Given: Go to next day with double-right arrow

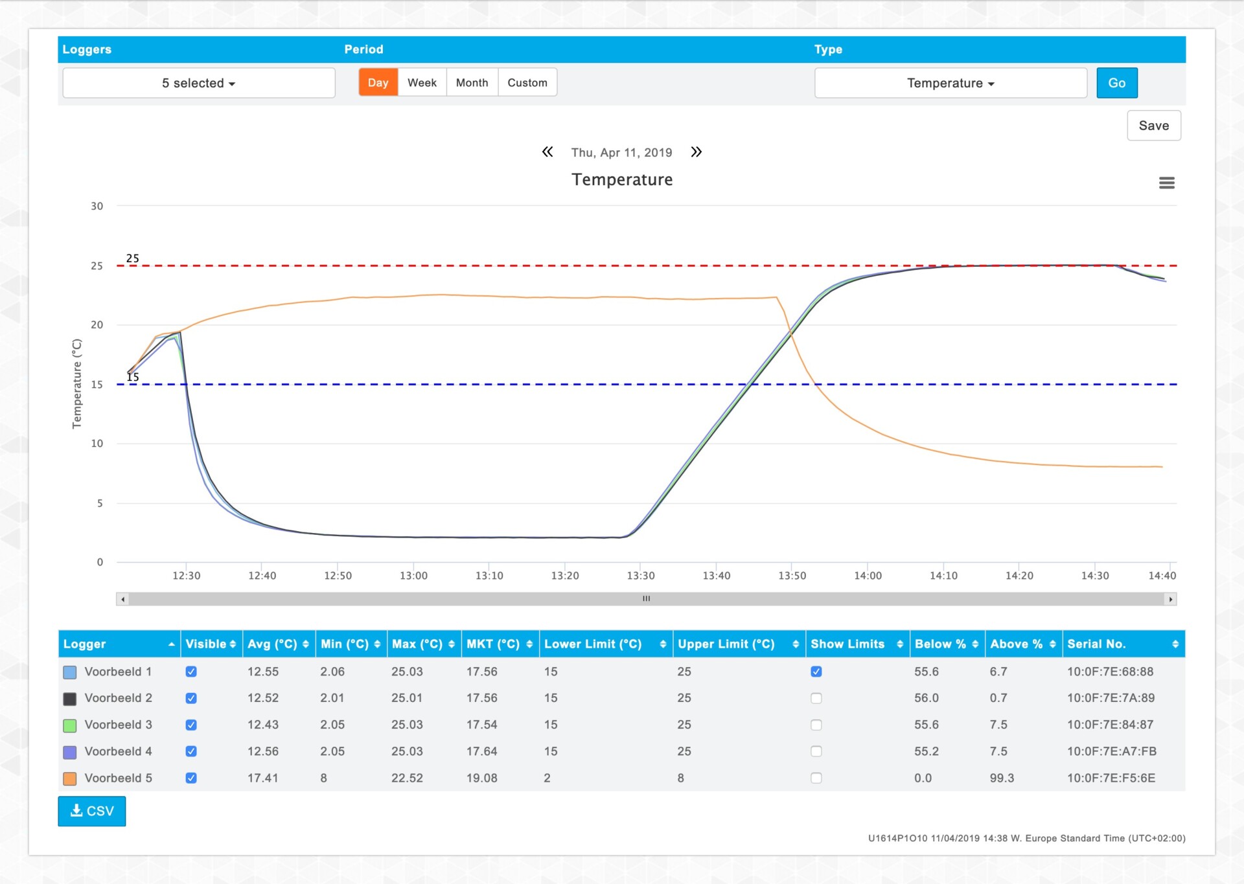Looking at the screenshot, I should (697, 152).
